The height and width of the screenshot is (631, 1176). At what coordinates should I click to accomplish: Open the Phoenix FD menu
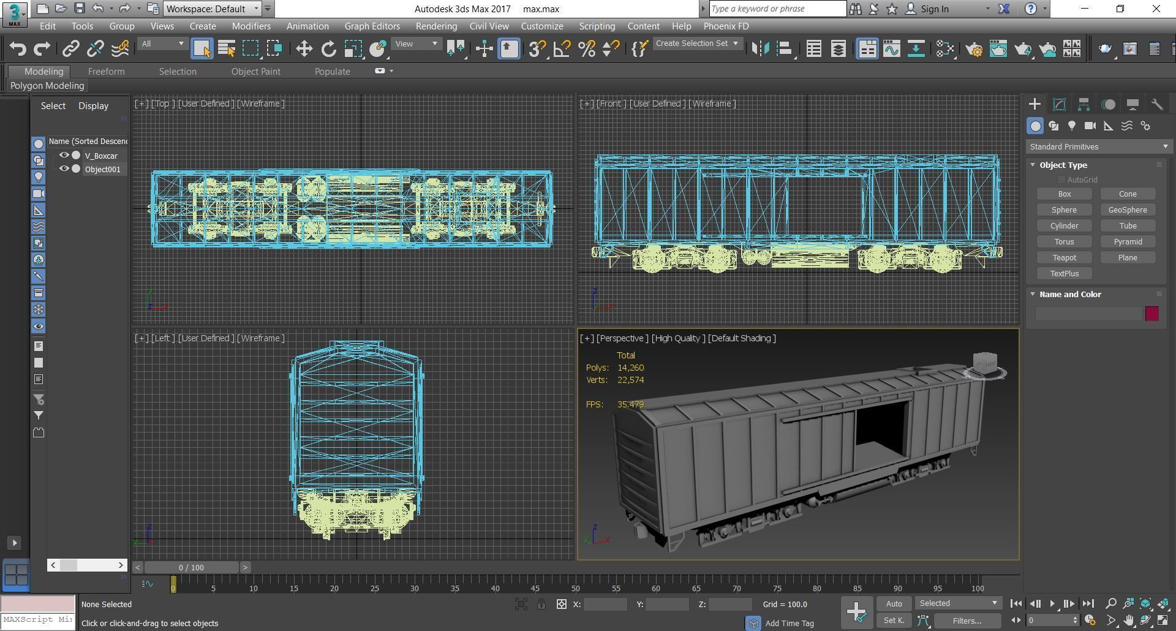726,26
